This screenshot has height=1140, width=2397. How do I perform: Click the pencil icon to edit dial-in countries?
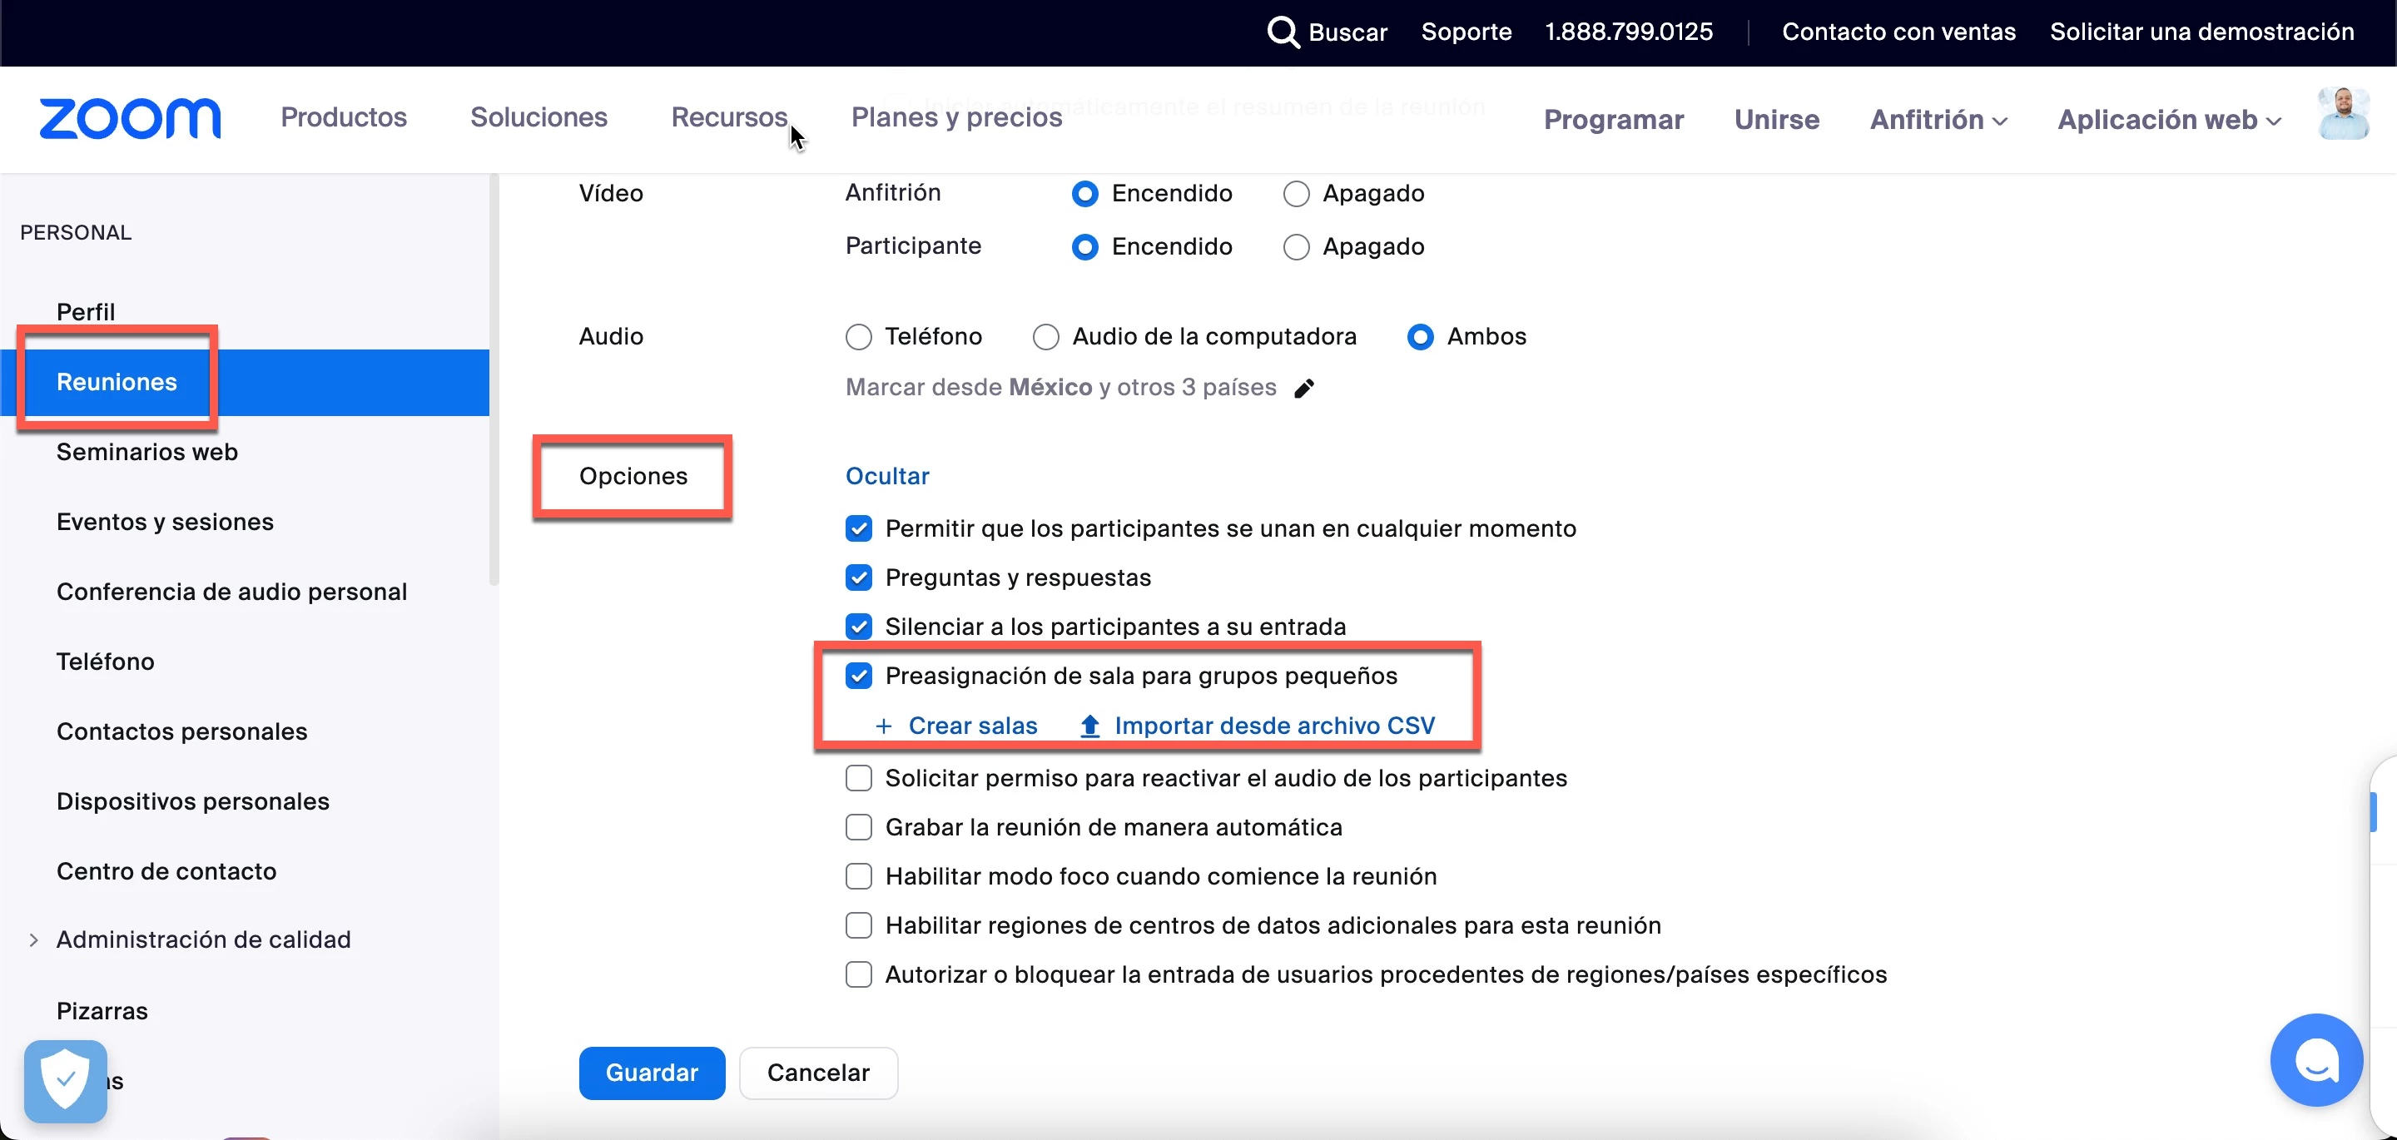click(1303, 388)
